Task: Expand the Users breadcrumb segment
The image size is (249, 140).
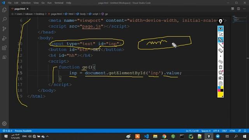Action: point(19,14)
